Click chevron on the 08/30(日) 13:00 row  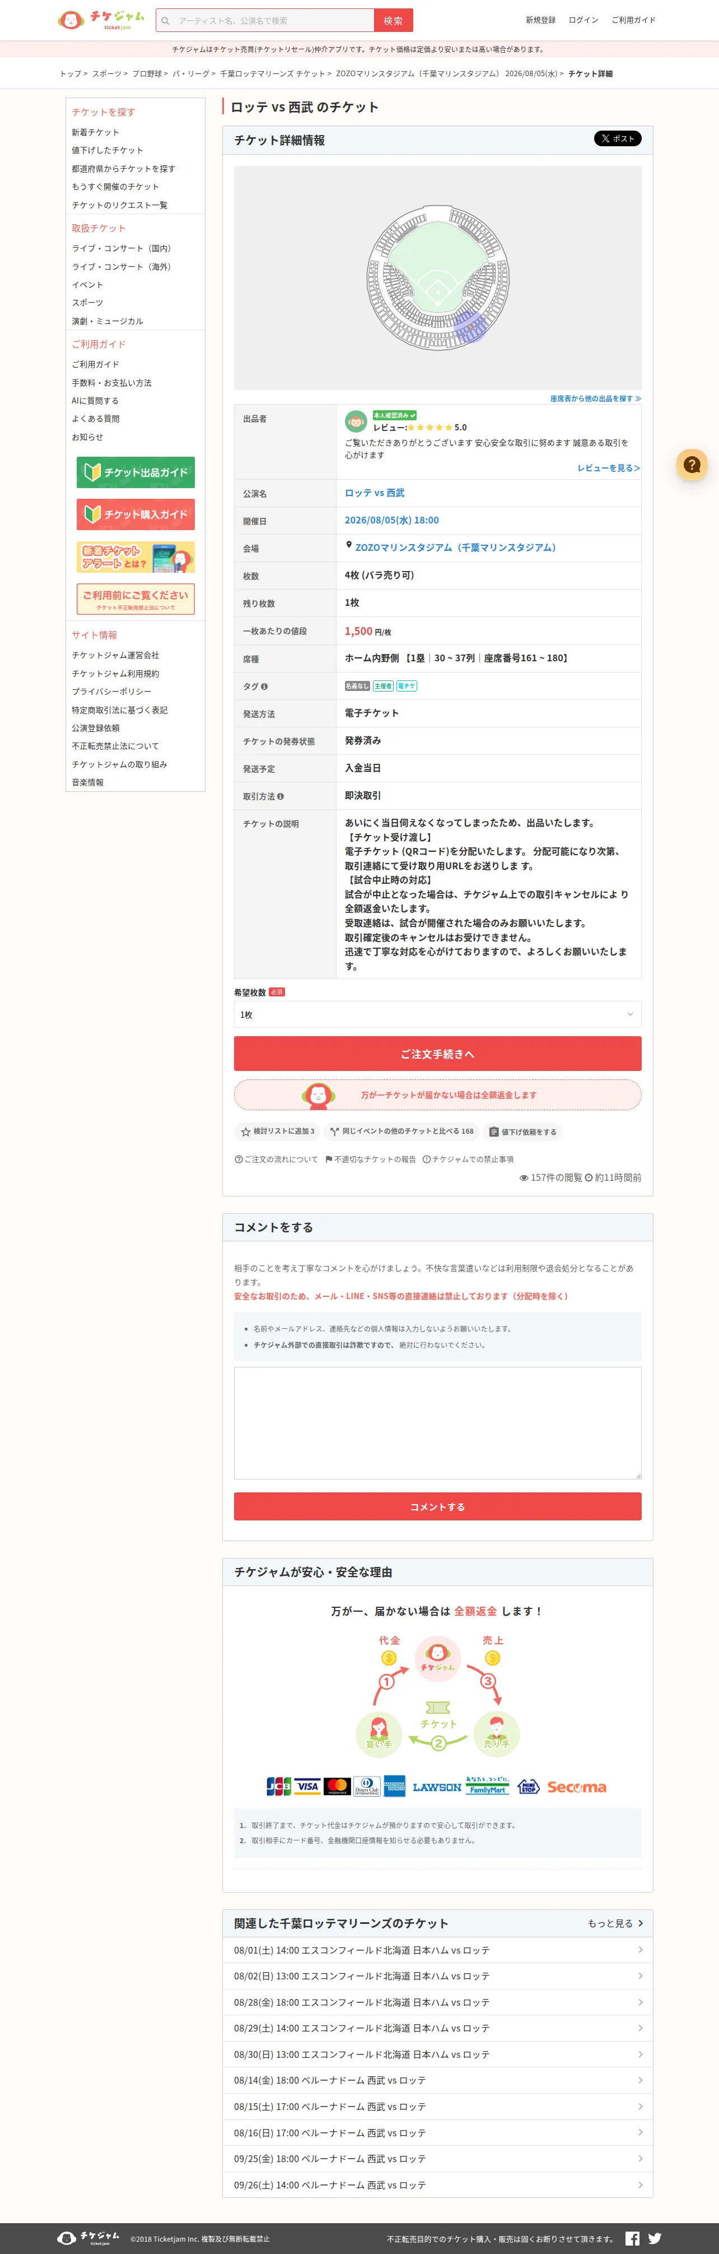(640, 2054)
